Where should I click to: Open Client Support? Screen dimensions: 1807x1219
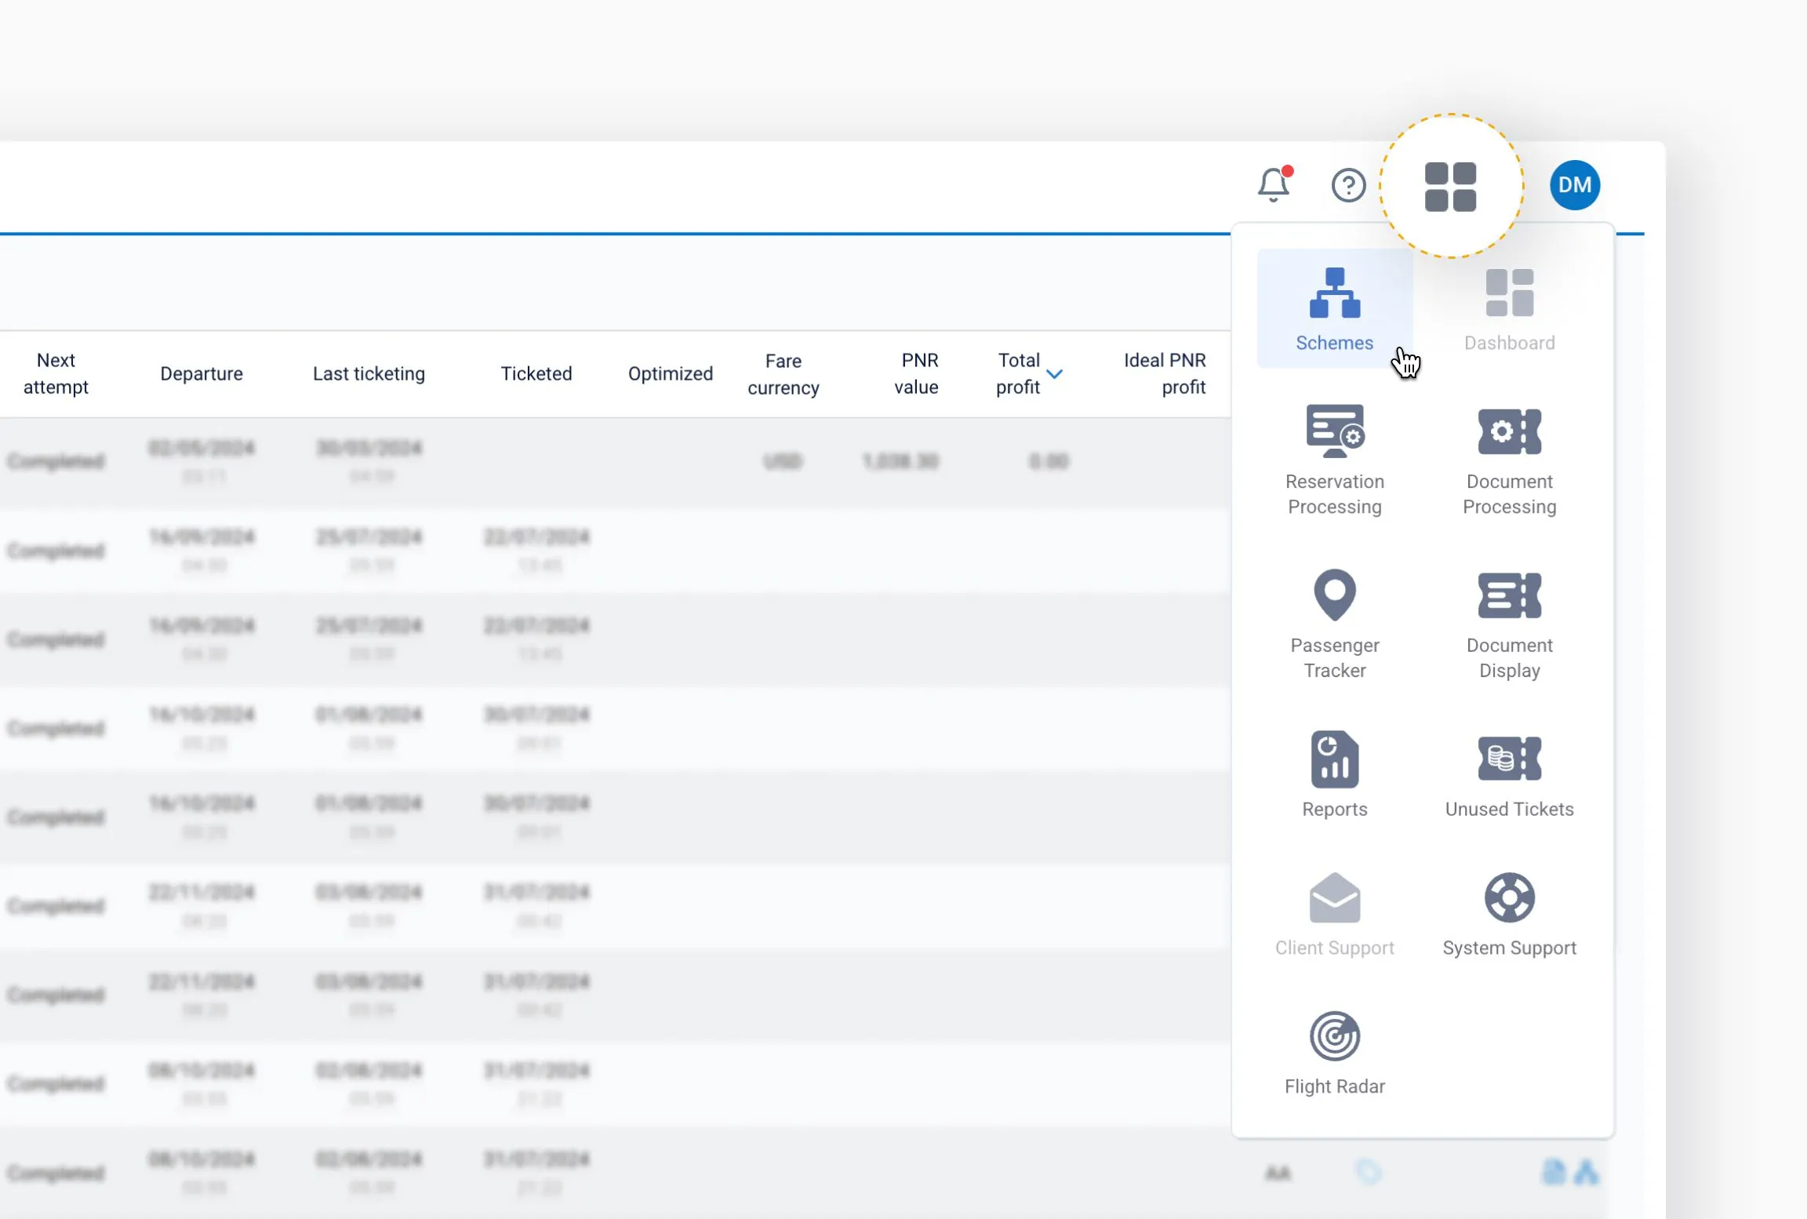[x=1334, y=913]
